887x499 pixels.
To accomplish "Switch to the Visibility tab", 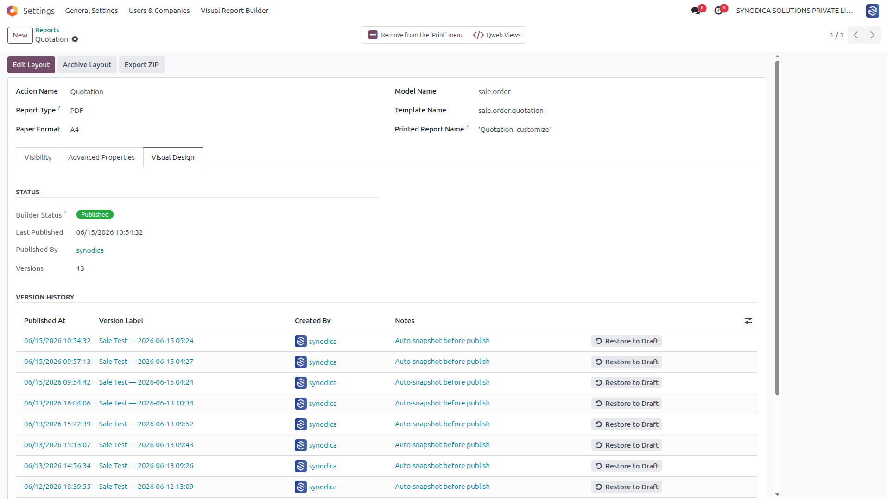I will coord(38,157).
